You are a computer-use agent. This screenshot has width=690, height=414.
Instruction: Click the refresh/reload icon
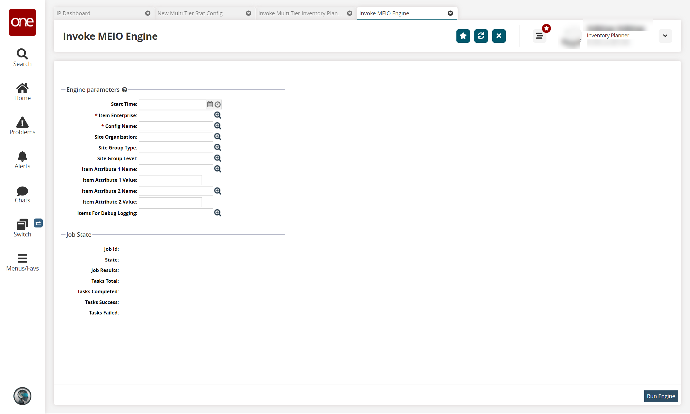(481, 36)
